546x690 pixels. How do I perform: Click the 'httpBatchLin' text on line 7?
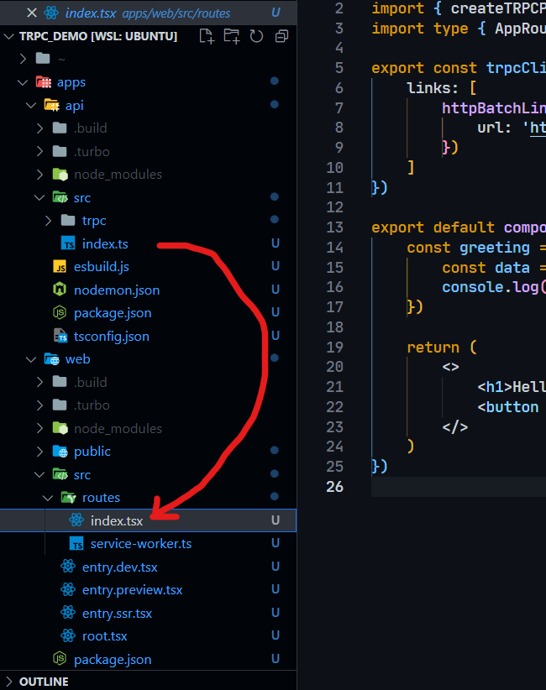pyautogui.click(x=494, y=107)
